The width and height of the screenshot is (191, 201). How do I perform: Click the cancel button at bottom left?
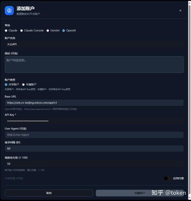(x=49, y=193)
